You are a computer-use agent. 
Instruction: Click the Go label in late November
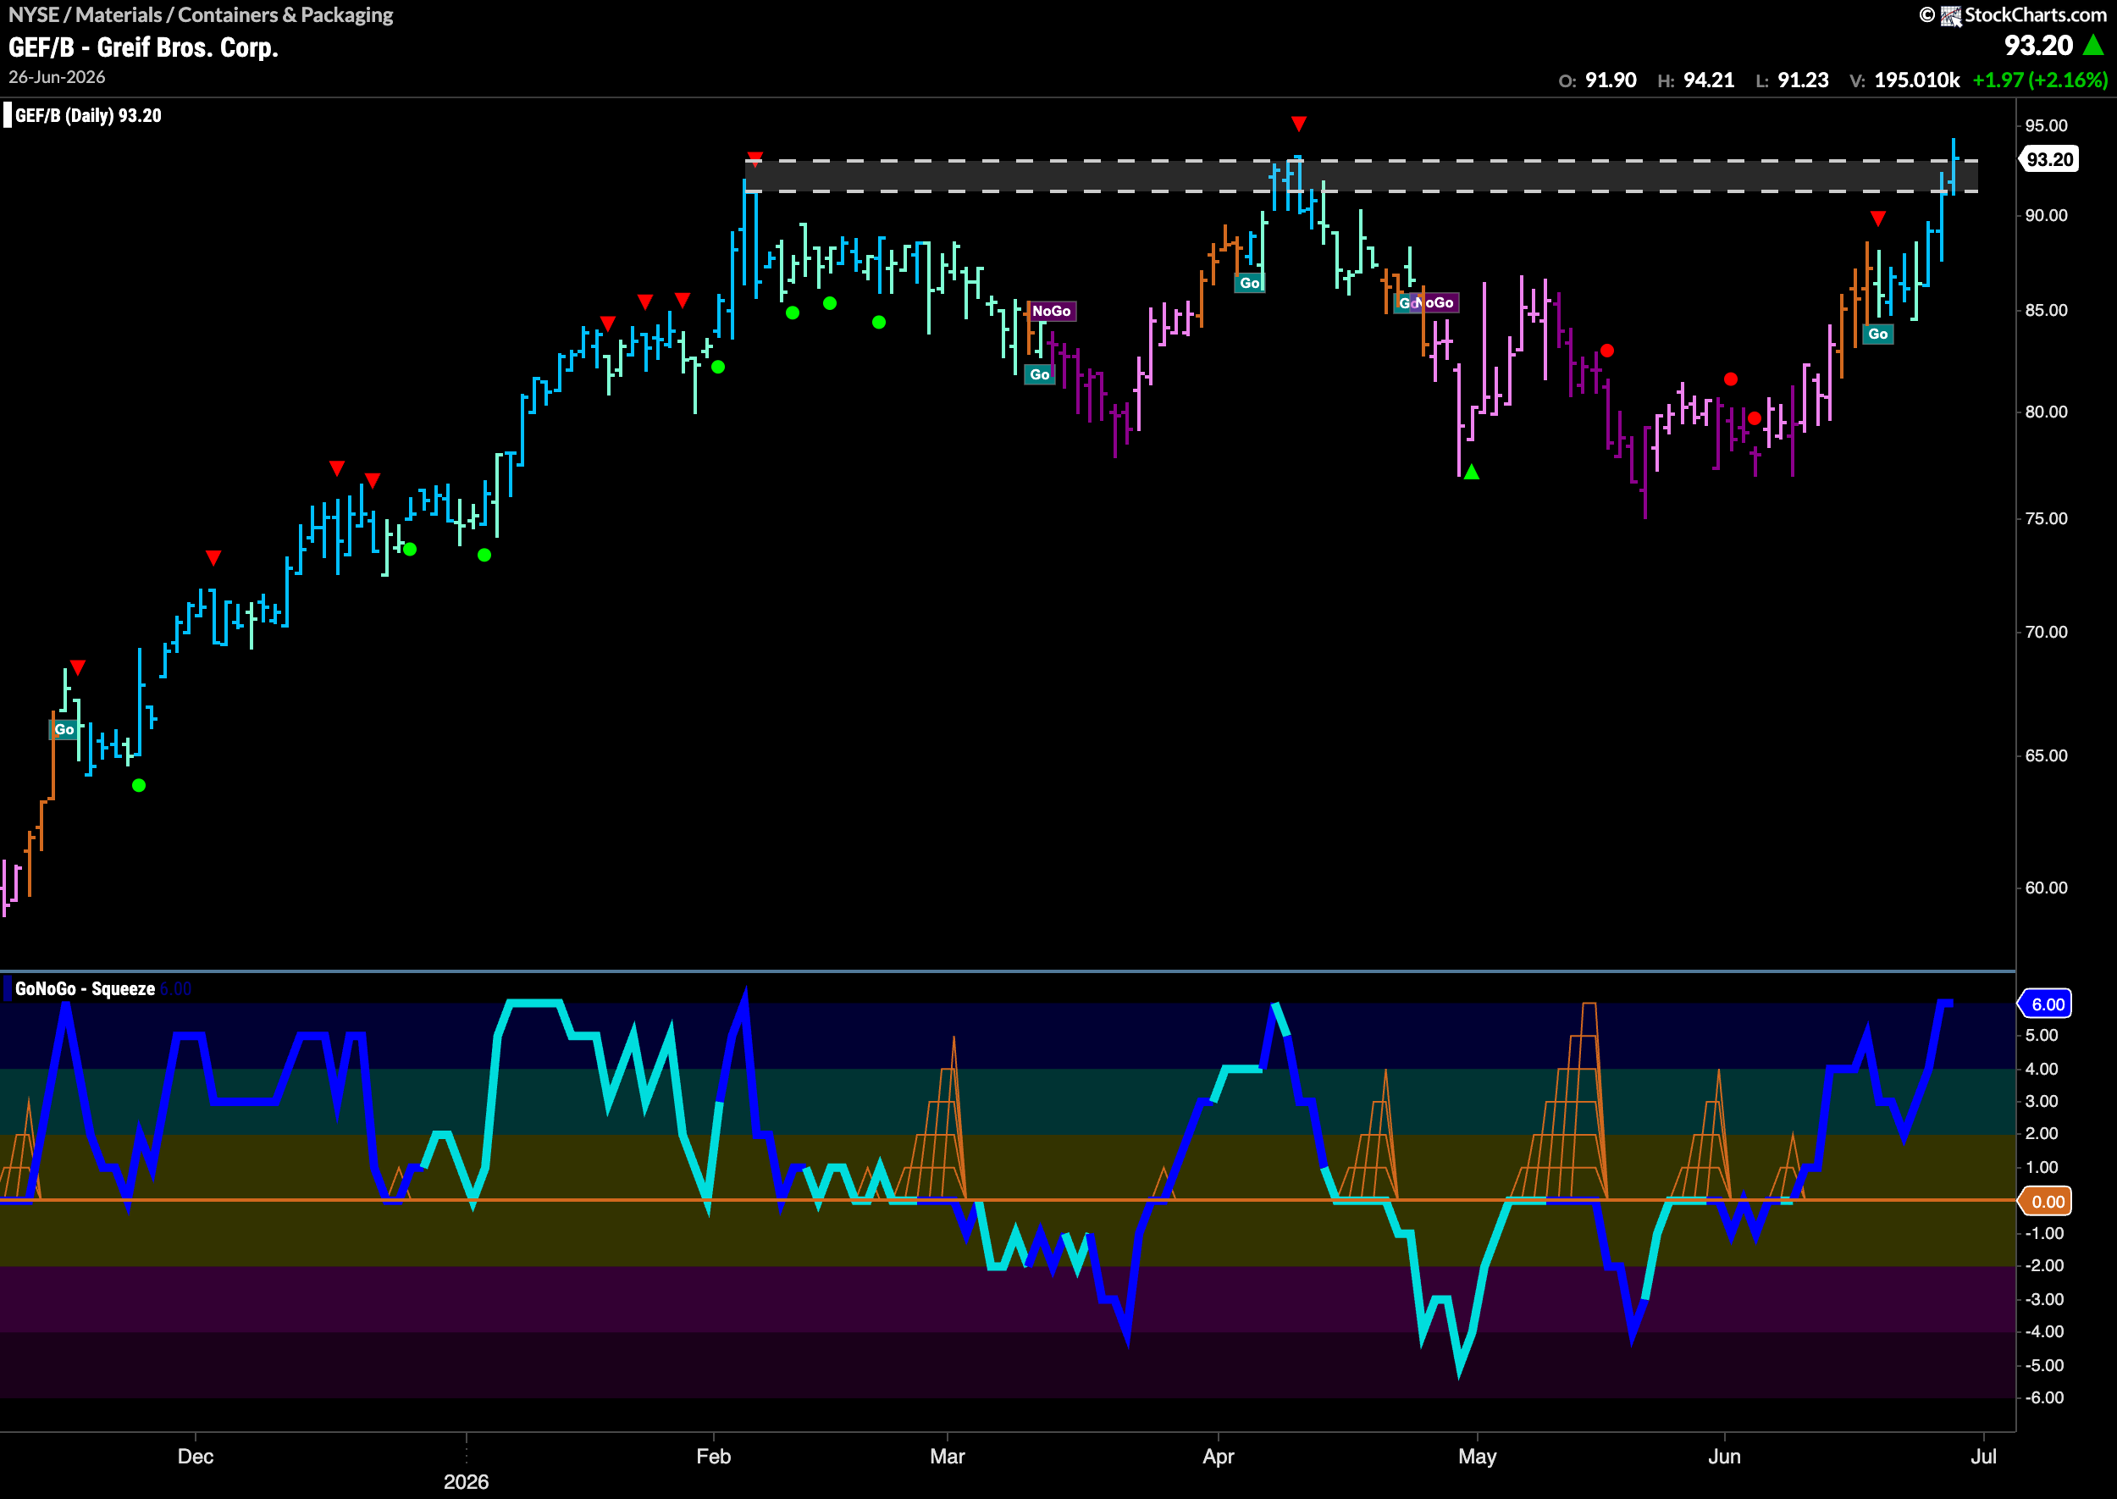[64, 729]
